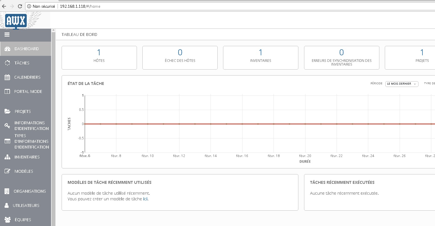Screen dimensions: 435x226
Task: Open the Projets section
Action: pyautogui.click(x=23, y=111)
